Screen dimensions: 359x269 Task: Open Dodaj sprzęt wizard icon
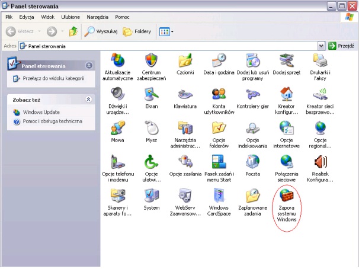click(286, 60)
